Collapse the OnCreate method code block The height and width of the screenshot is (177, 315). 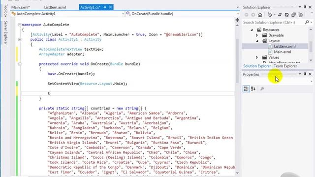pos(20,64)
